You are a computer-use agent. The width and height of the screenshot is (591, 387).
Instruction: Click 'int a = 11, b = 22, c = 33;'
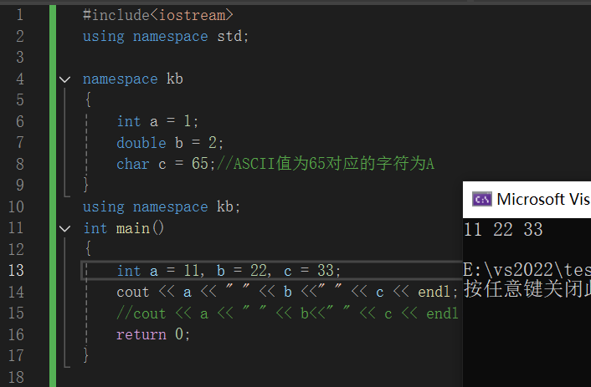tap(229, 271)
